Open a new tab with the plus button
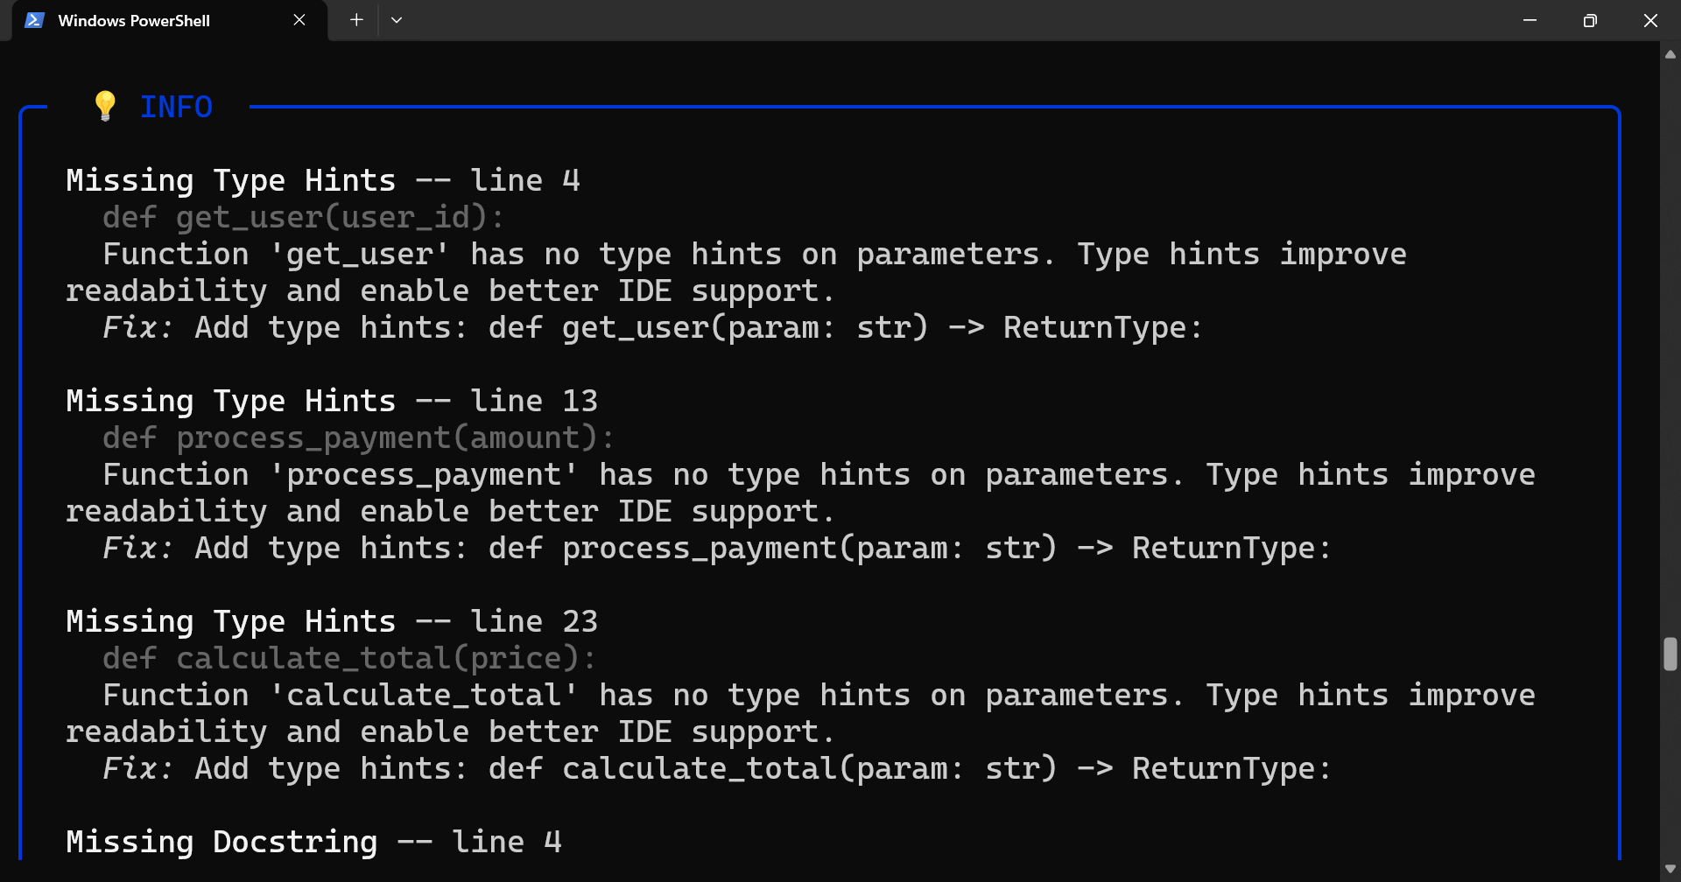Image resolution: width=1681 pixels, height=882 pixels. [356, 20]
